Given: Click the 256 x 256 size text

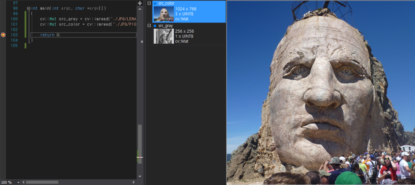Looking at the screenshot, I should pos(184,31).
